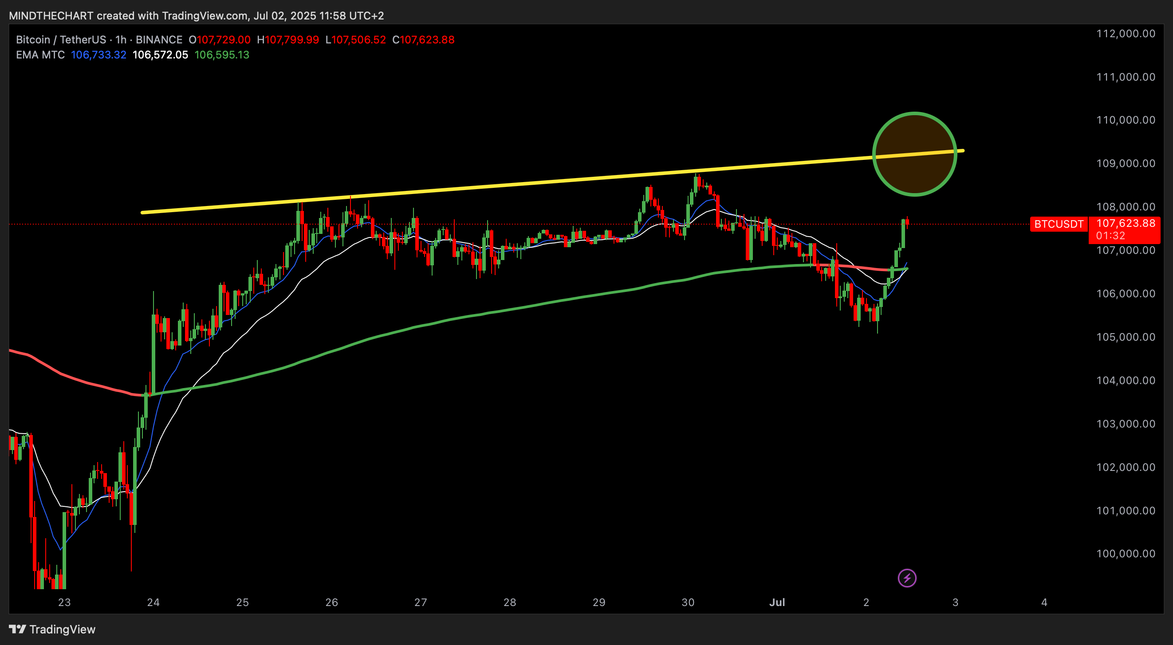The height and width of the screenshot is (645, 1173).
Task: Click the 106,000.00 price axis label
Action: 1126,294
